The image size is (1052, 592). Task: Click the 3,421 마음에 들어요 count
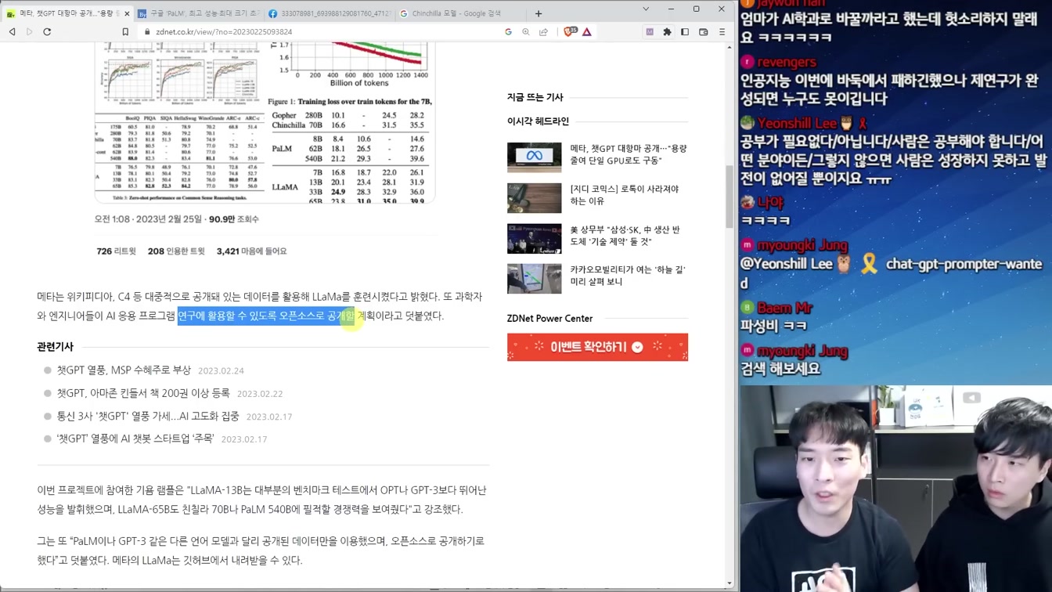(251, 251)
